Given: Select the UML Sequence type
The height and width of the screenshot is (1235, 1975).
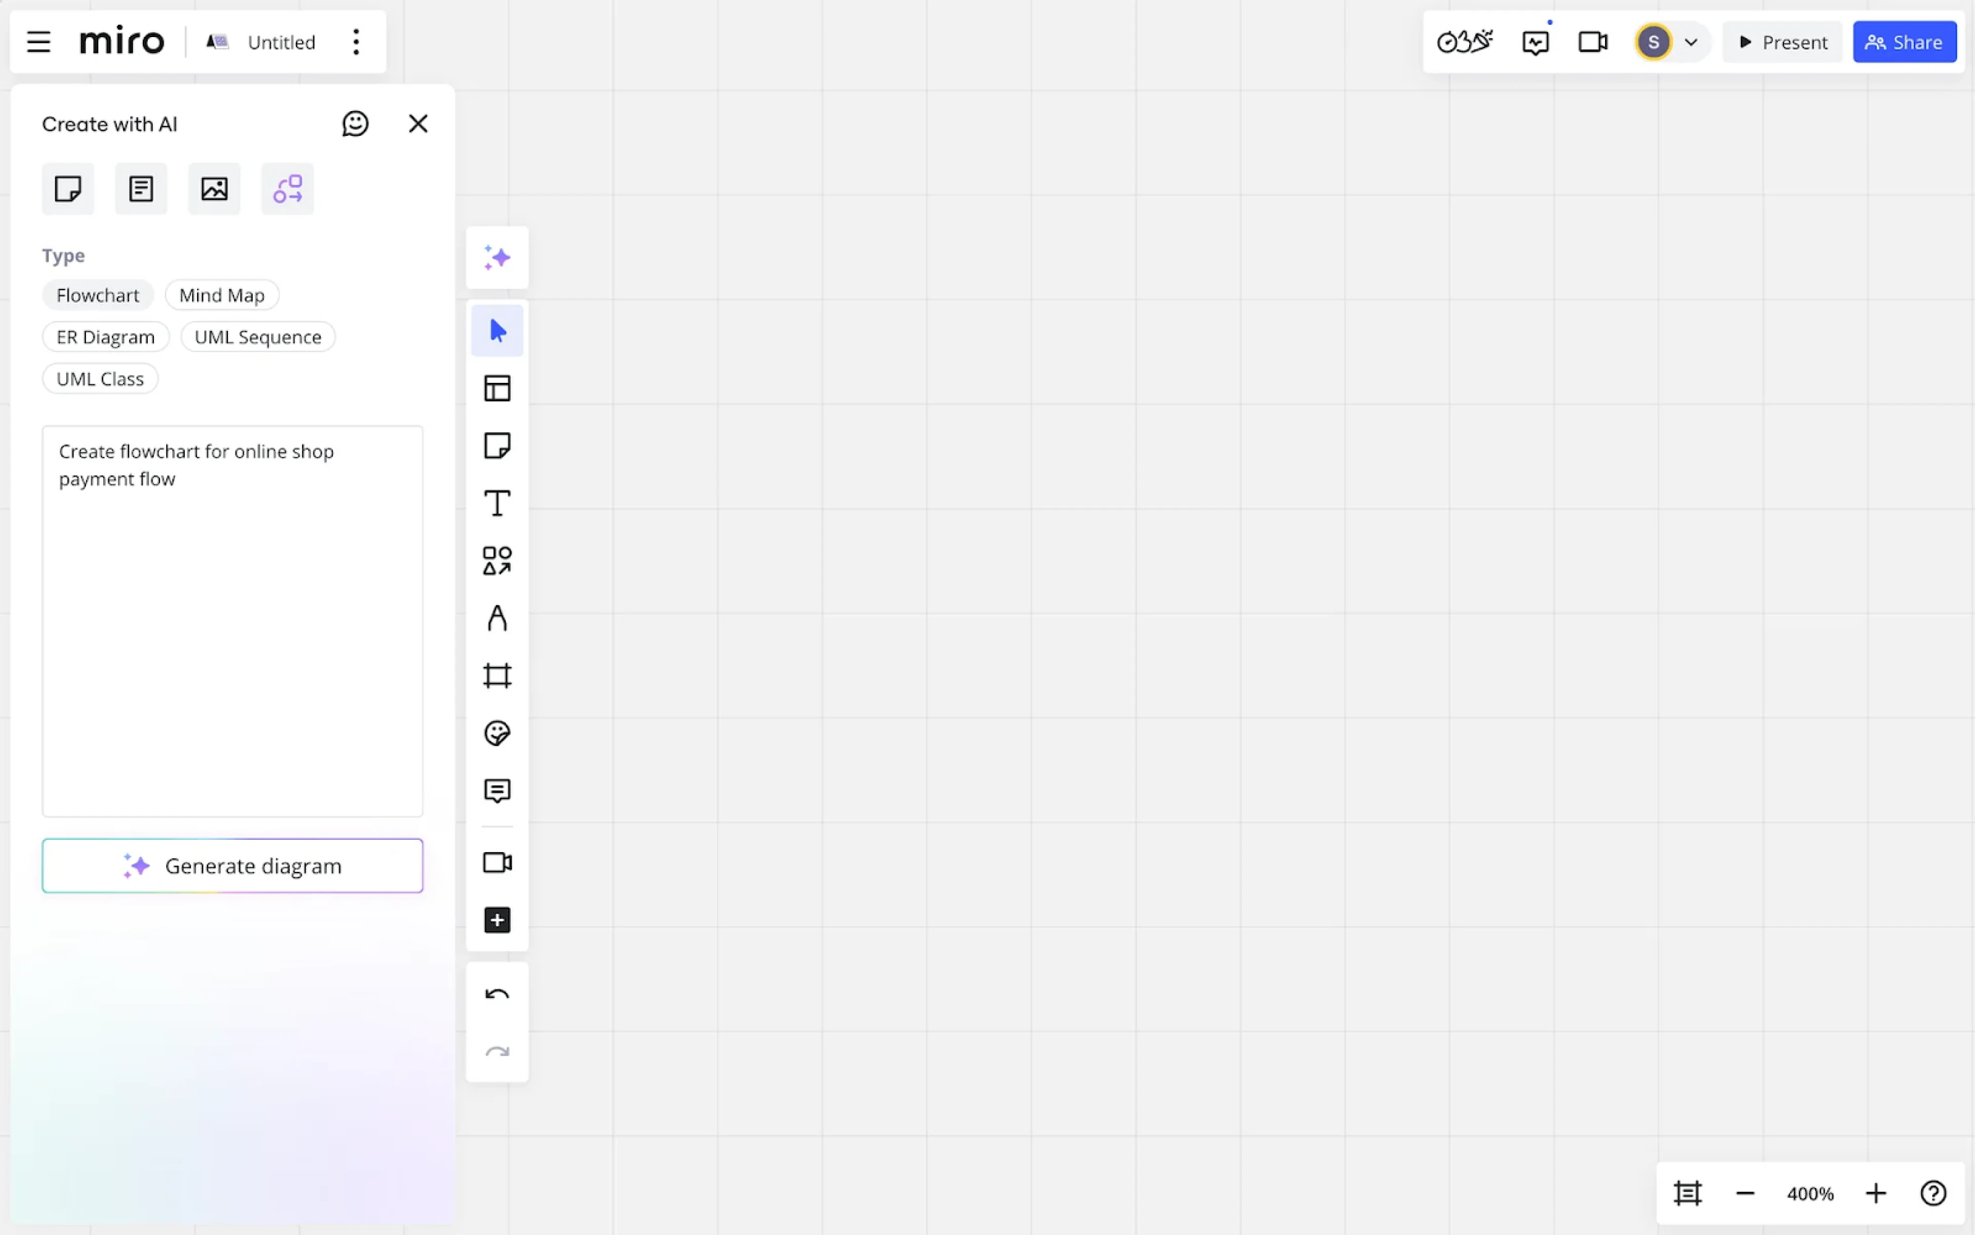Looking at the screenshot, I should click(257, 336).
